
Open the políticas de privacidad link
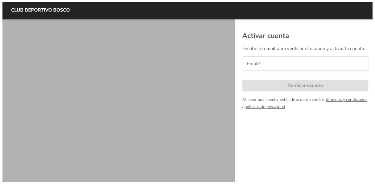pos(265,107)
